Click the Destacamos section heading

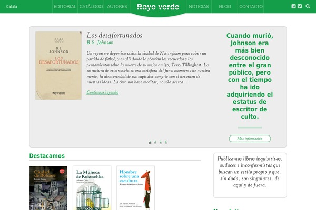pos(47,156)
